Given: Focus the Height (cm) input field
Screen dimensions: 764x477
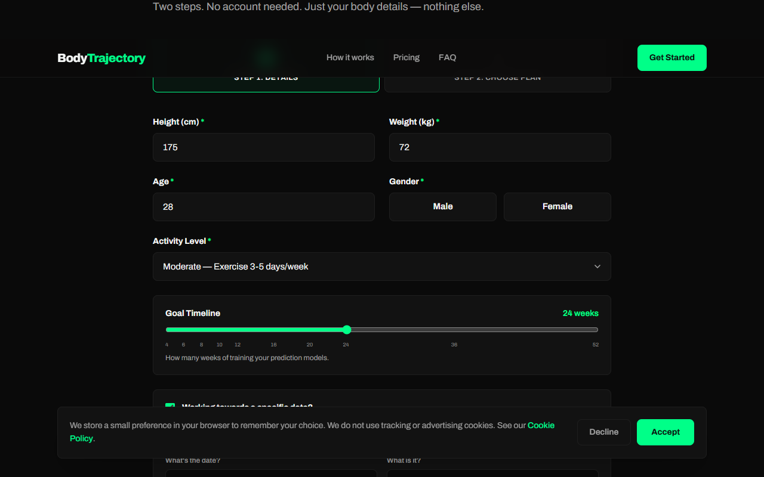Looking at the screenshot, I should pos(264,147).
